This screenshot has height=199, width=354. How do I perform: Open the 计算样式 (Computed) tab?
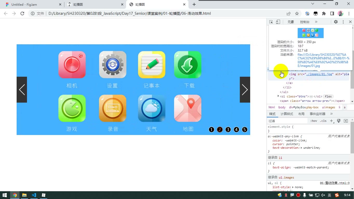(287, 114)
